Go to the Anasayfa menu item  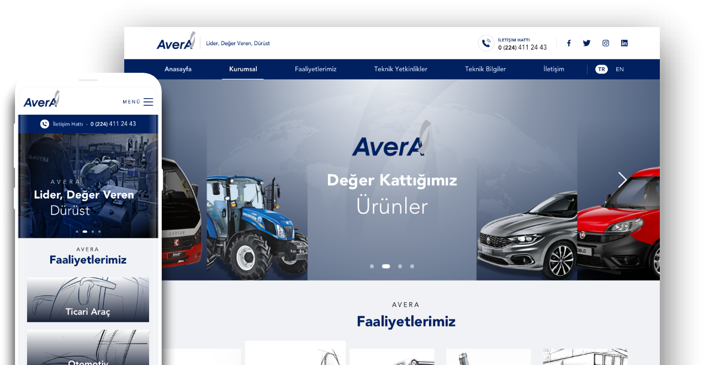click(x=178, y=69)
